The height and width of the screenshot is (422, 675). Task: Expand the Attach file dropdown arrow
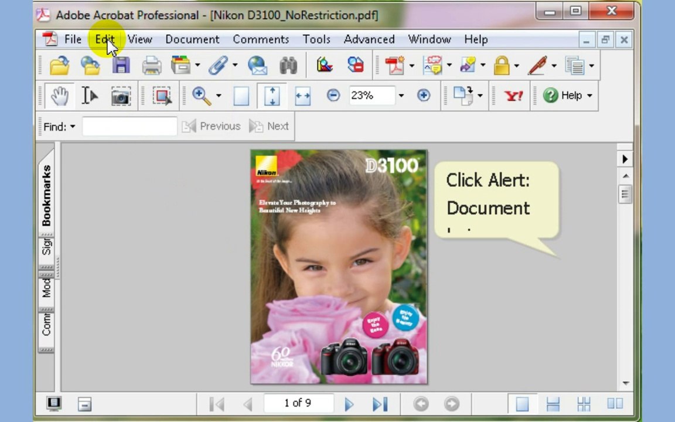tap(234, 66)
